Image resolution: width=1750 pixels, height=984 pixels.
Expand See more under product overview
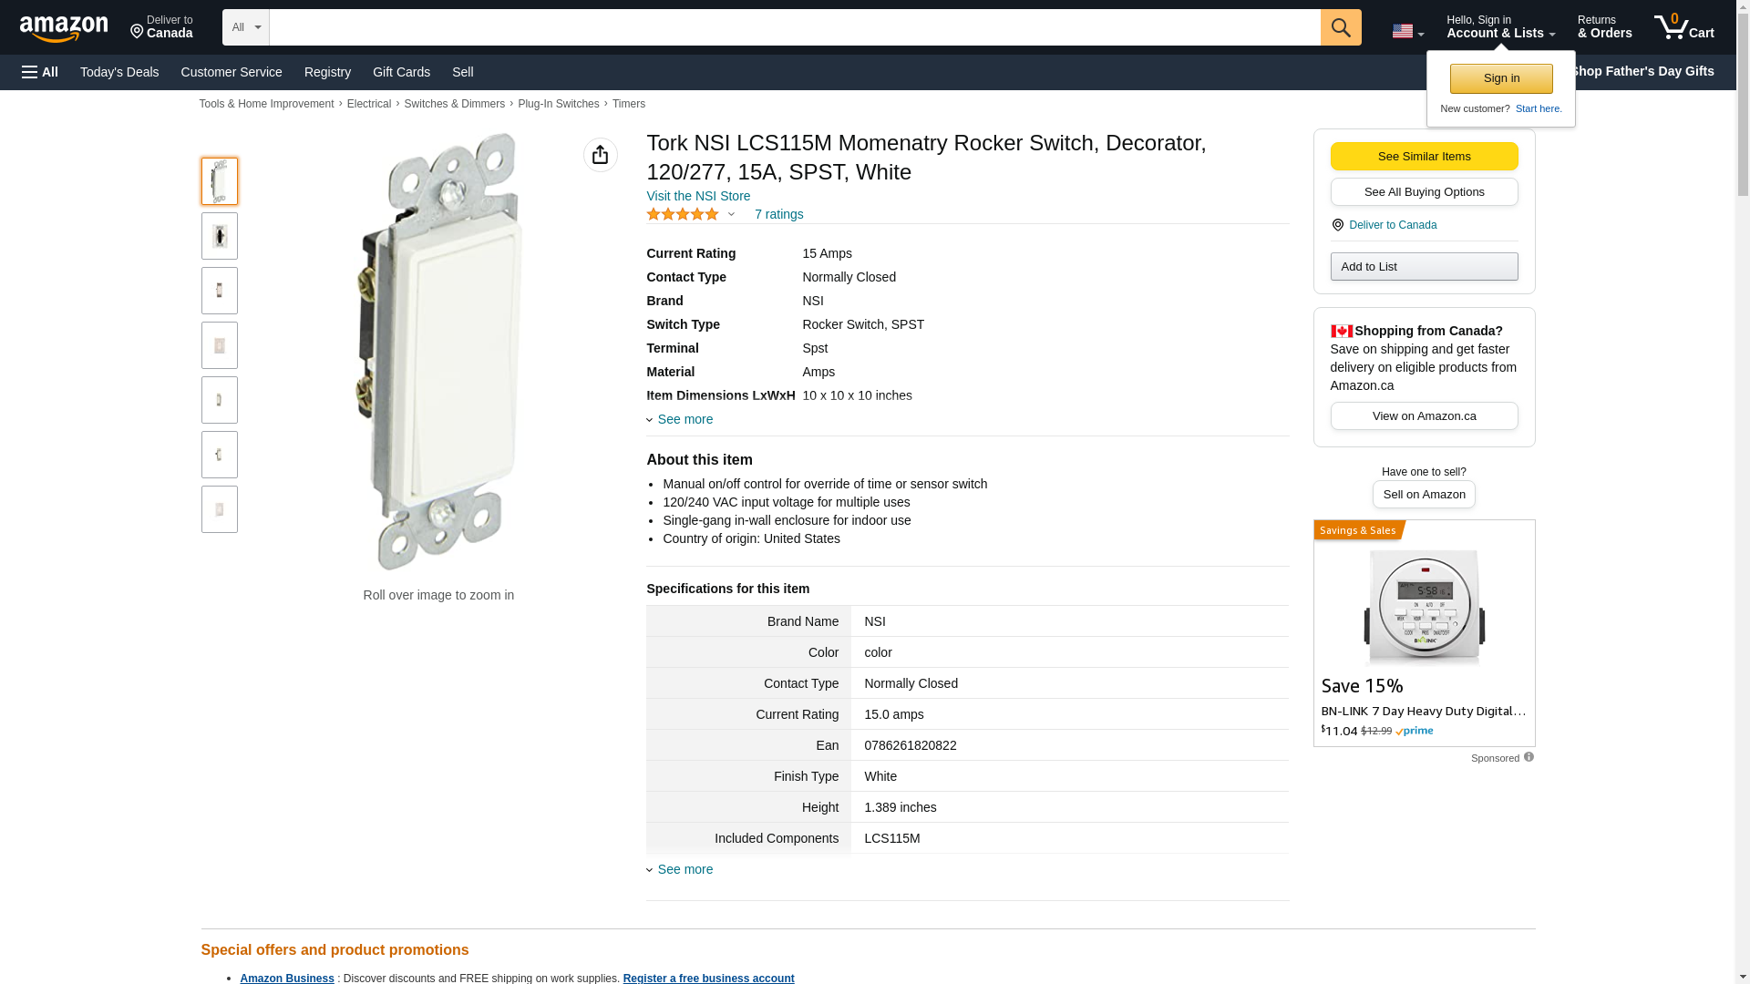(685, 419)
